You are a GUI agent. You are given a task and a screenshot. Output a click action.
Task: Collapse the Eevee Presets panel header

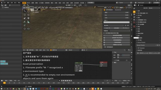tap(141, 42)
